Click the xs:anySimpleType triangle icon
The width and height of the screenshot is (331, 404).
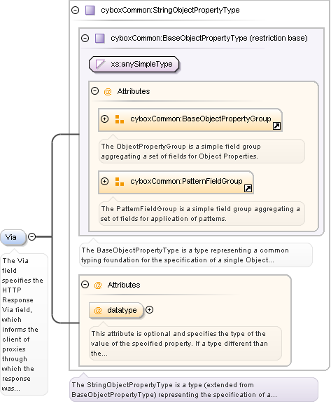click(100, 64)
